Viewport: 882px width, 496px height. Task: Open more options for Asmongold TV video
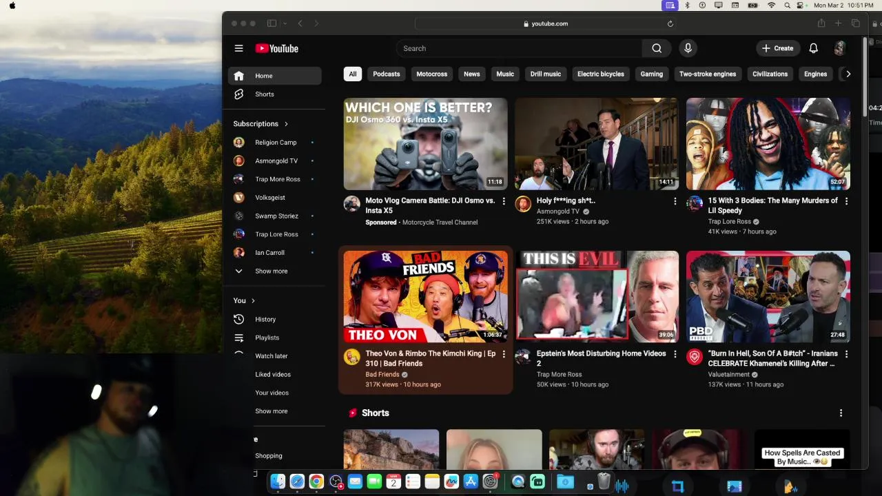point(675,201)
